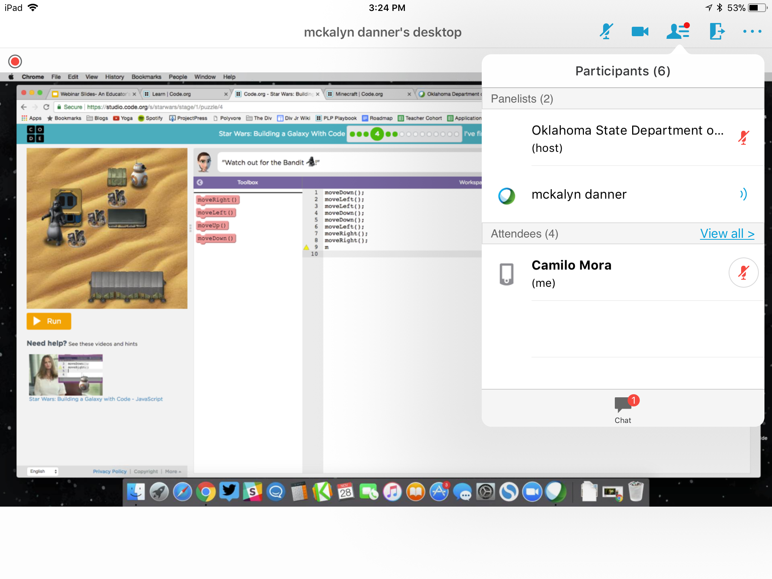Open the English language dropdown
Image resolution: width=772 pixels, height=579 pixels.
pos(43,471)
